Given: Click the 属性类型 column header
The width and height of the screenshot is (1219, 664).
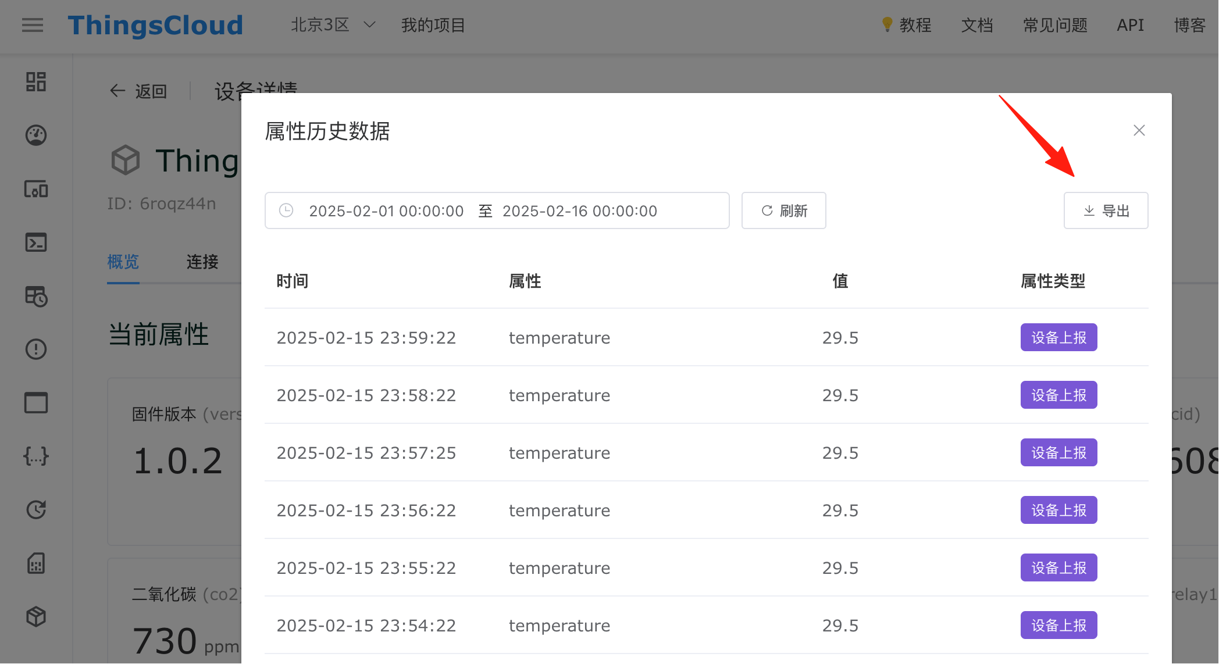Looking at the screenshot, I should click(x=1053, y=281).
